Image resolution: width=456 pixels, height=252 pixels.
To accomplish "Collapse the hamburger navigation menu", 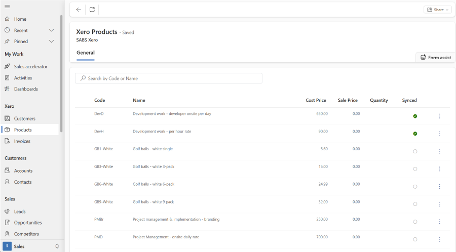I will (7, 7).
